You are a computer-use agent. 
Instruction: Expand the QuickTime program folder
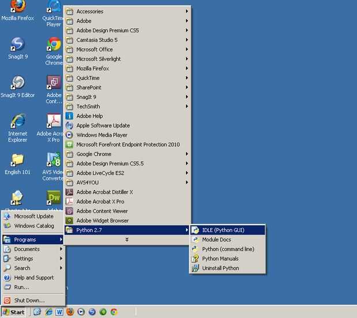pos(127,78)
